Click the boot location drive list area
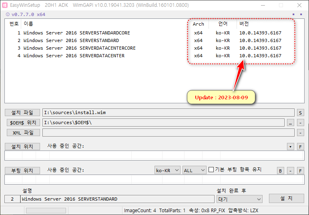The width and height of the screenshot is (309, 215). 154,180
